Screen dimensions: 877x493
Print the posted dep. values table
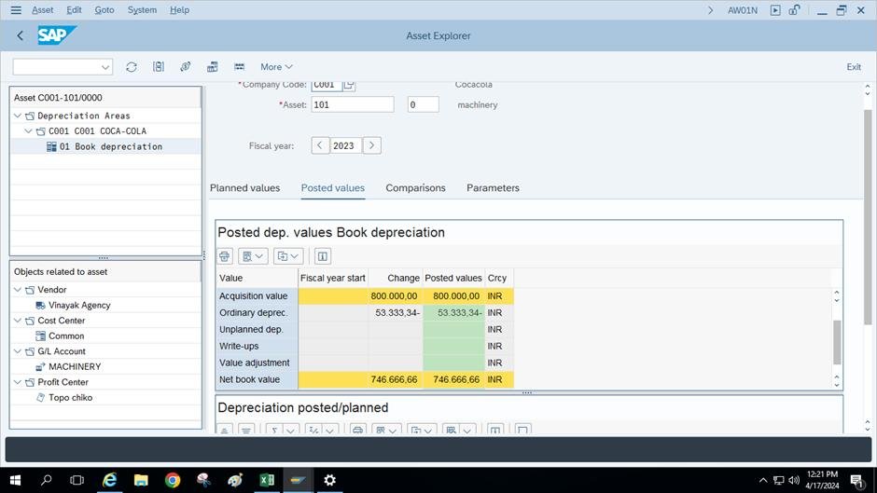tap(224, 256)
